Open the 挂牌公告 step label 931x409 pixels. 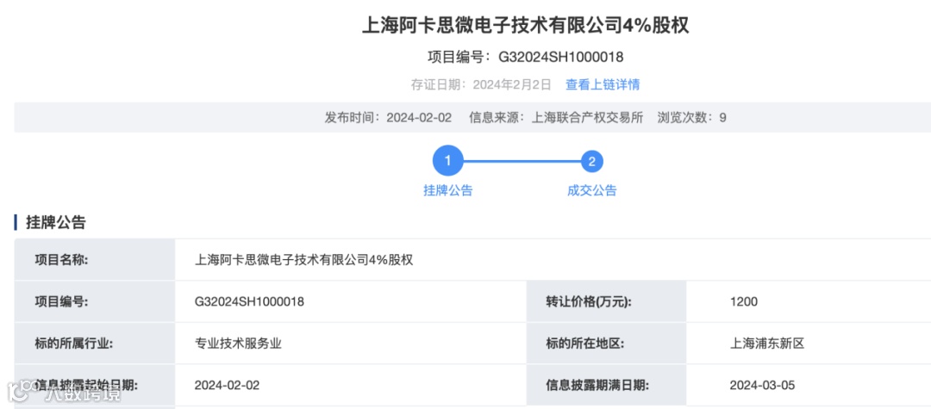[447, 191]
